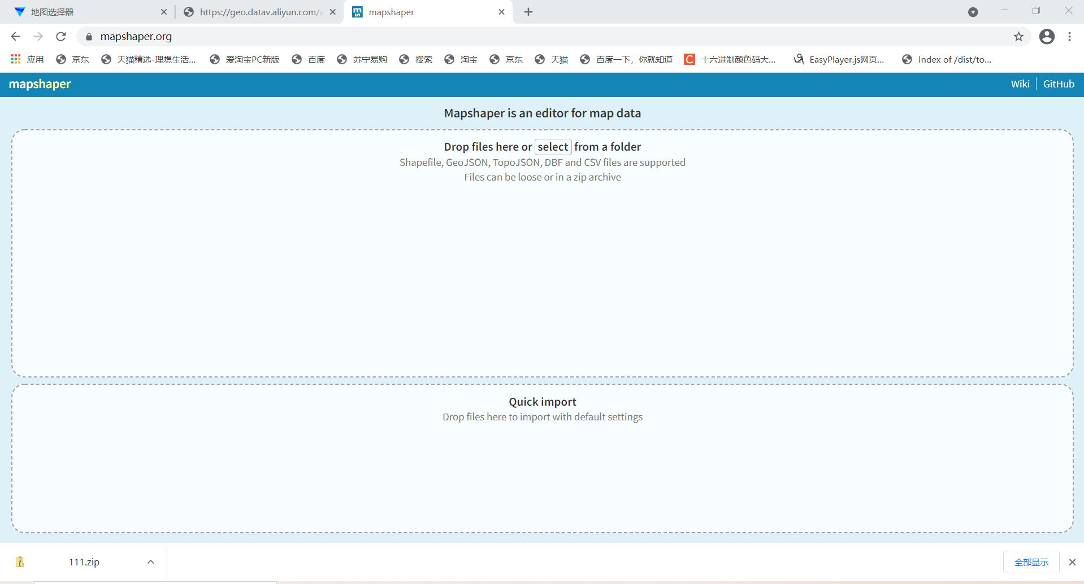The image size is (1084, 584).
Task: Open the 百度 bookmark
Action: pyautogui.click(x=309, y=59)
